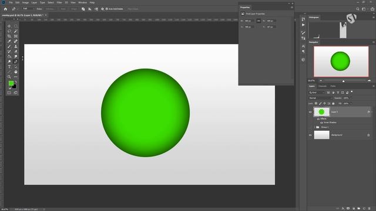Toggle the pixel layer filter in Layers panel

(x=328, y=93)
